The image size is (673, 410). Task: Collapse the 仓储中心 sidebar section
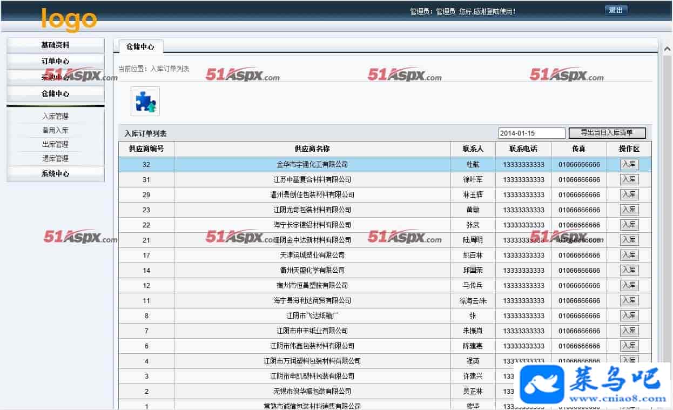point(55,94)
